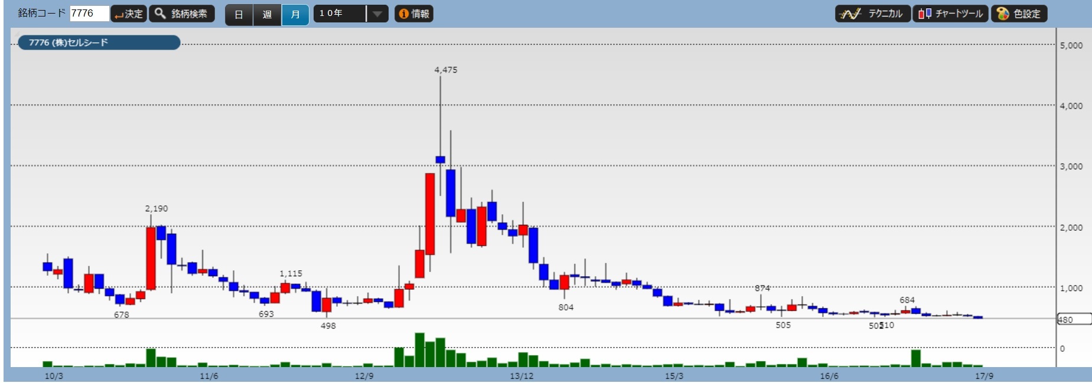Click the 678 low price label
Viewport: 1092px width, 383px height.
click(x=122, y=315)
